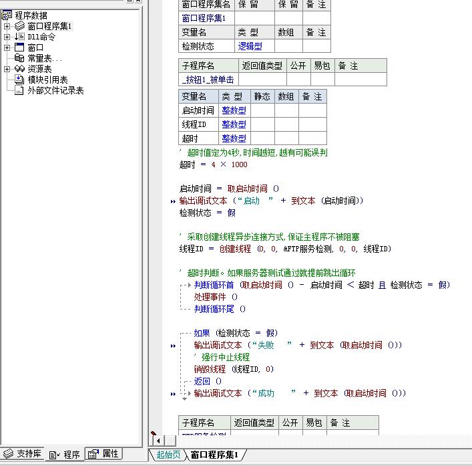This screenshot has height=466, width=472.
Task: Click the 启动时间 variable name cell
Action: coord(198,110)
